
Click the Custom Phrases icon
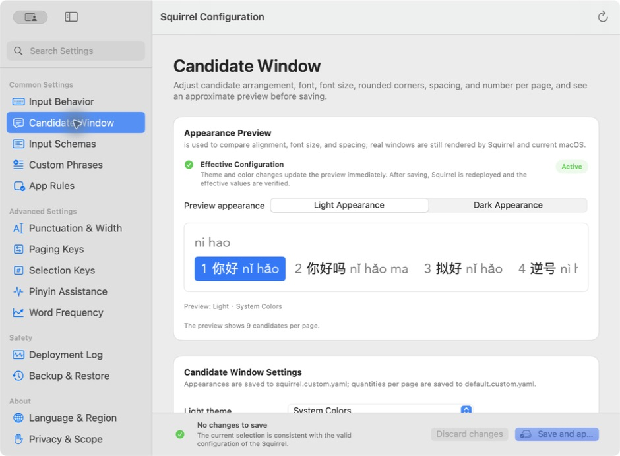18,165
